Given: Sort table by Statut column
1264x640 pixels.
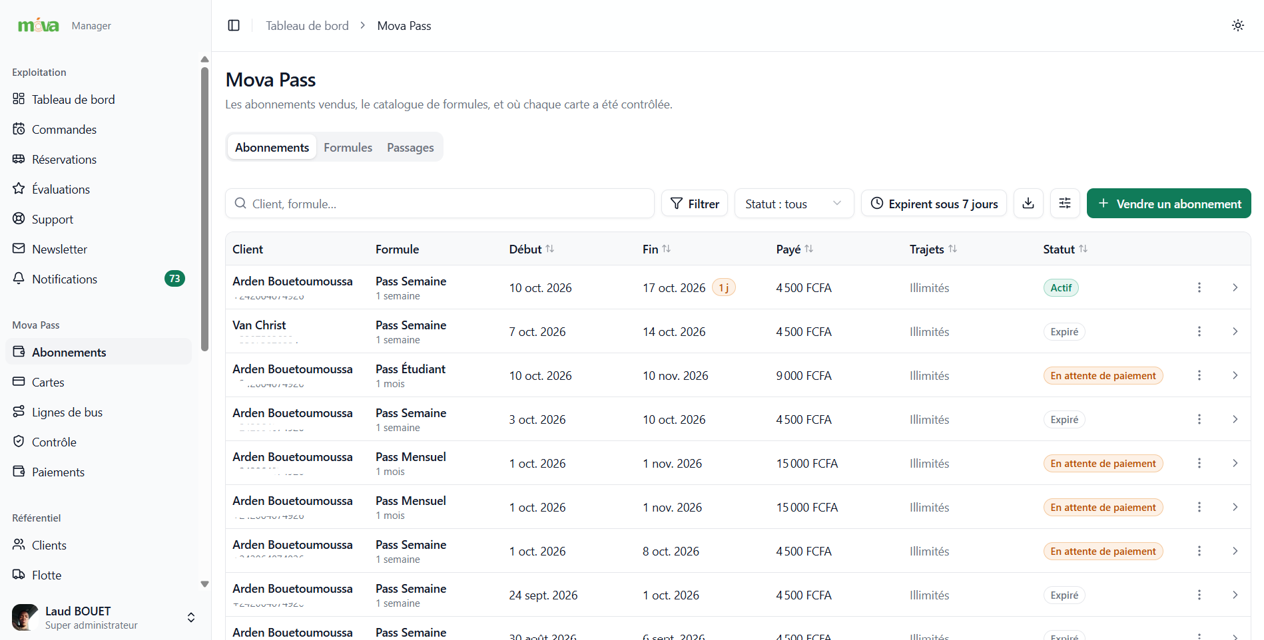Looking at the screenshot, I should point(1065,249).
